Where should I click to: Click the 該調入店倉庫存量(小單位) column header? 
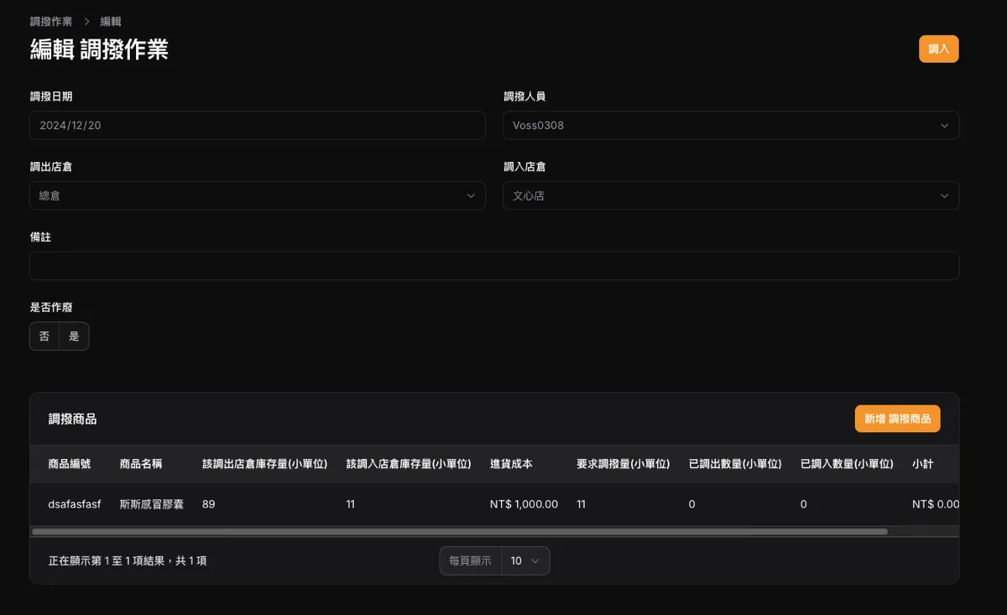(408, 464)
